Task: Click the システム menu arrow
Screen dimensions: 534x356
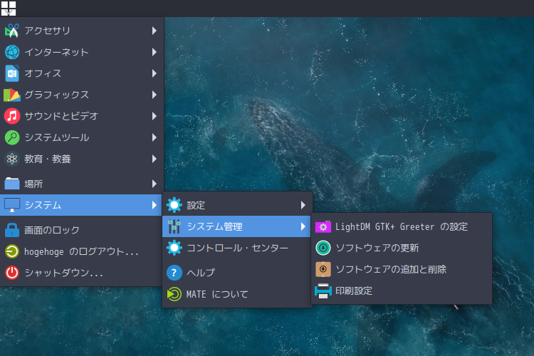Action: coord(155,205)
